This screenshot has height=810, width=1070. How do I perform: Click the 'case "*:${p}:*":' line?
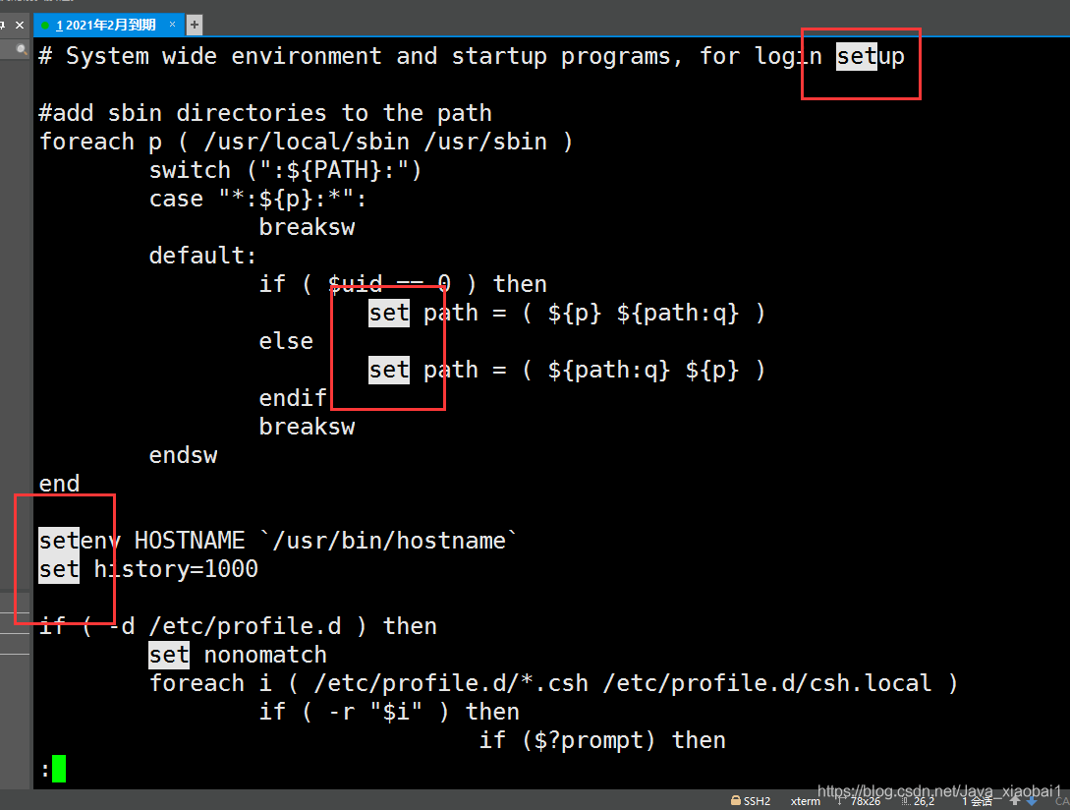[x=258, y=199]
